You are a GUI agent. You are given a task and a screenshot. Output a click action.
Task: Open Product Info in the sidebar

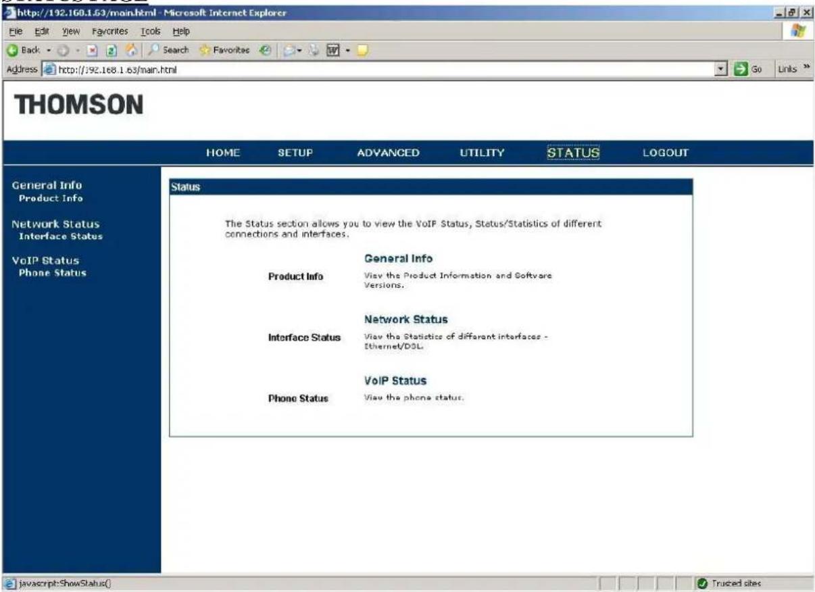click(51, 199)
